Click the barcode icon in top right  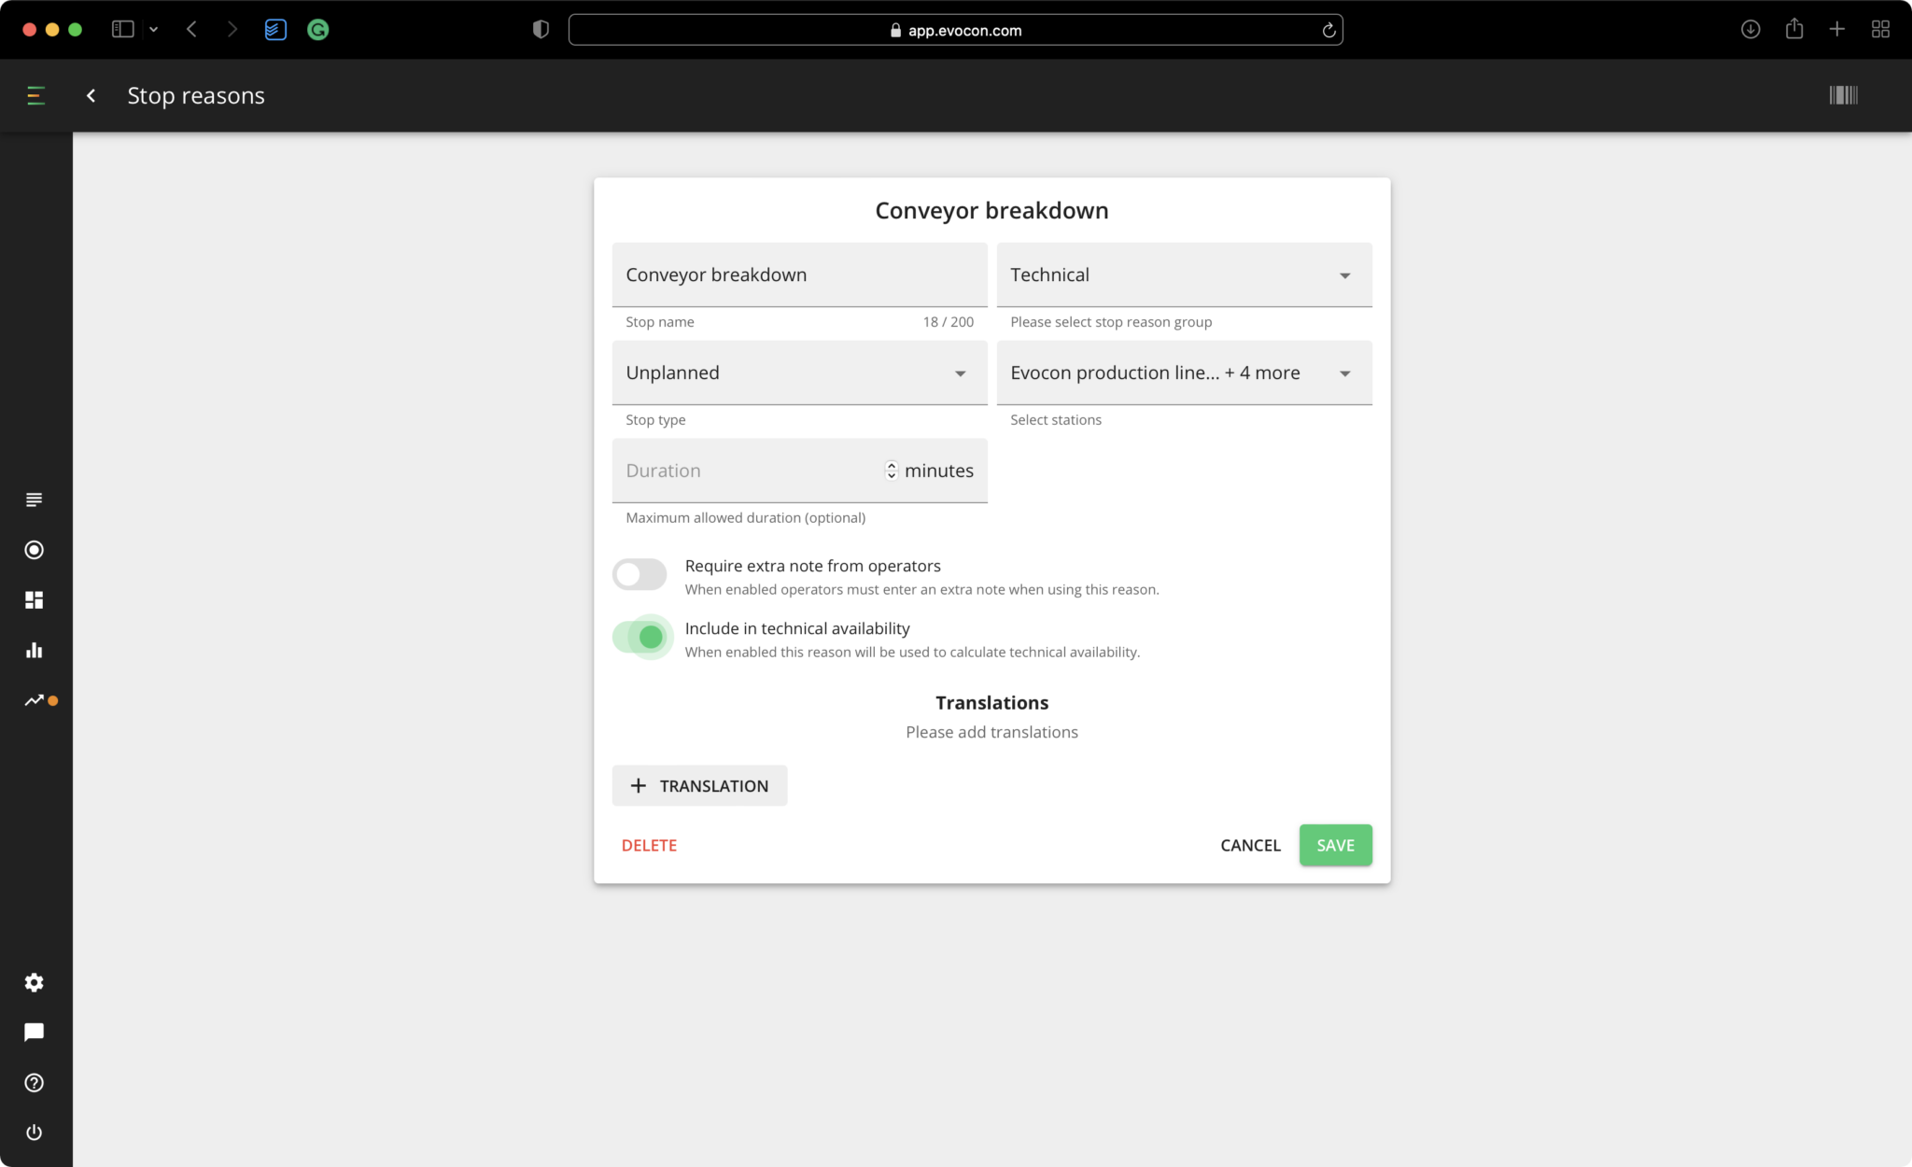point(1844,94)
